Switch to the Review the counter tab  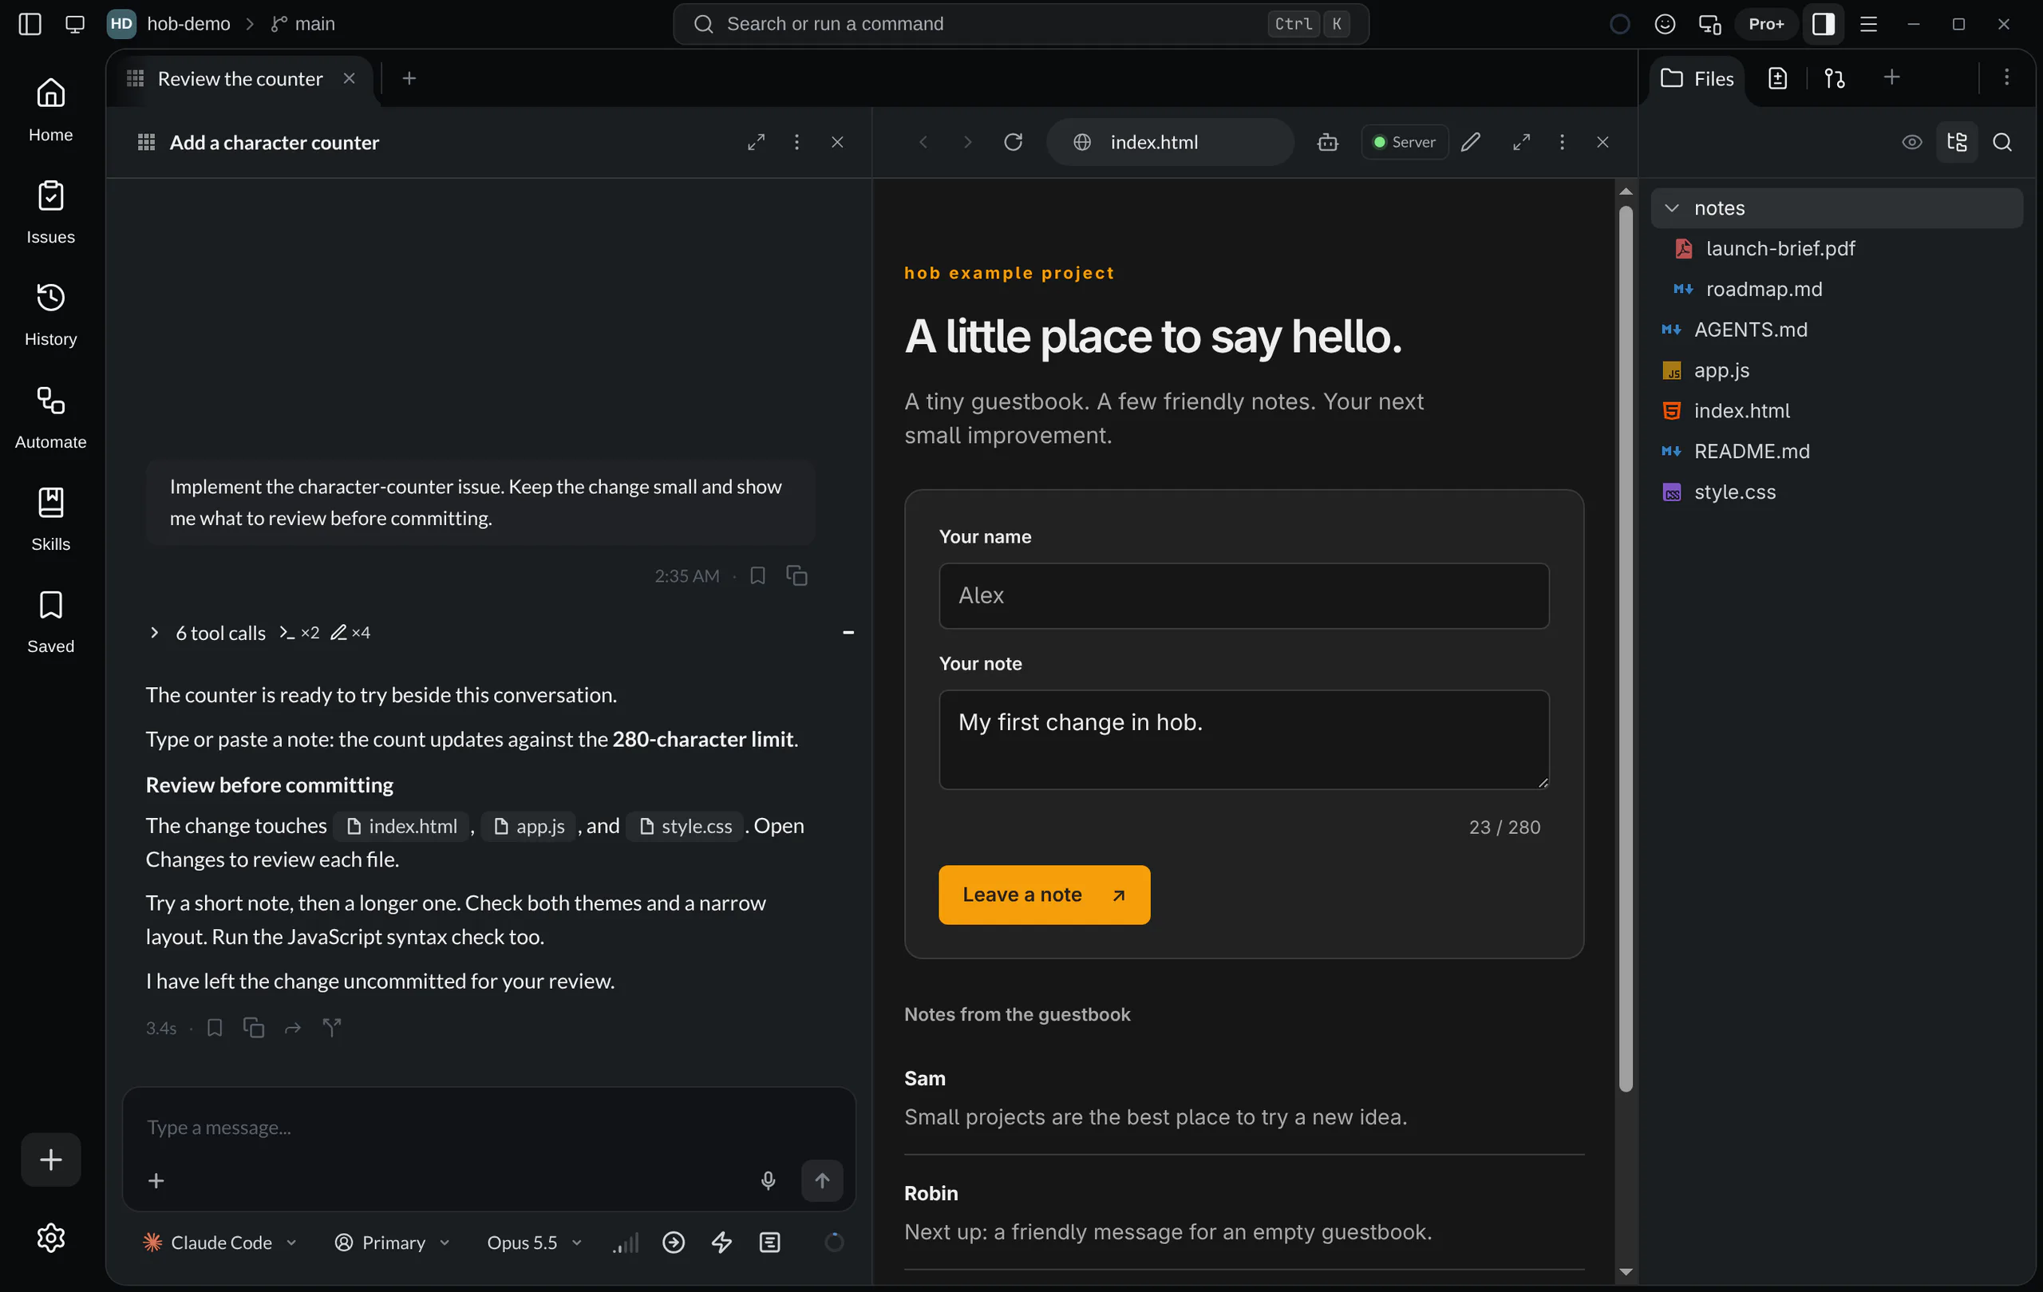point(240,78)
